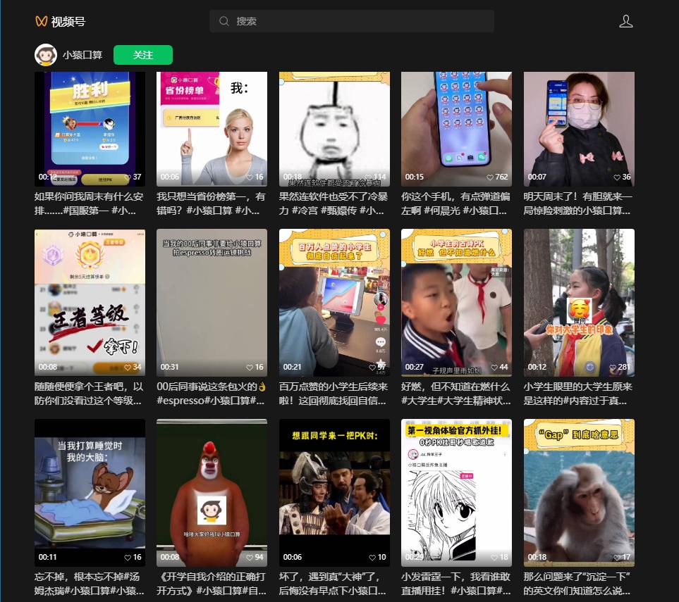Open the 小猿口算 monkey avatar
Viewport: 679px width, 602px height.
(46, 55)
